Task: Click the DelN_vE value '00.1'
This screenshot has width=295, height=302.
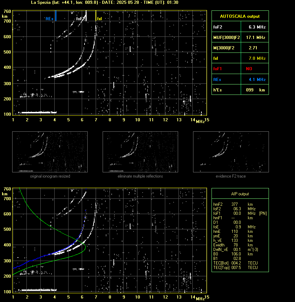Action: point(237,250)
